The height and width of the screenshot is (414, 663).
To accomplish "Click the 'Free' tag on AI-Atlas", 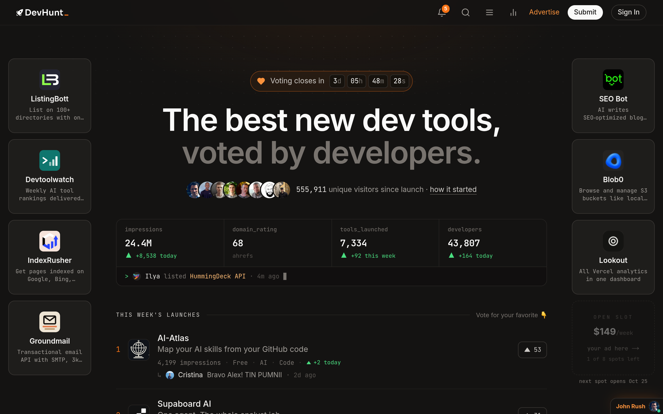I will click(x=240, y=363).
